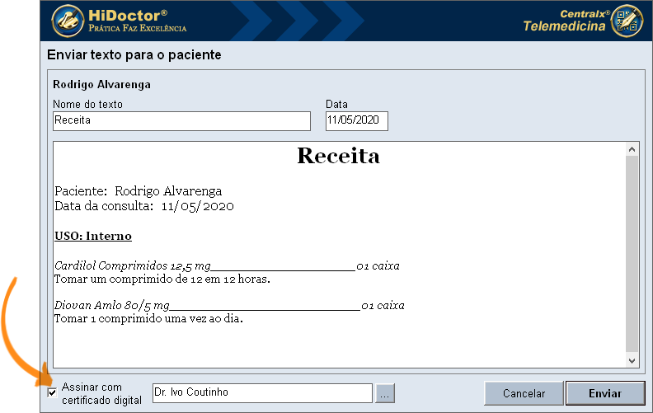Viewport: 653px width, 413px height.
Task: Click the 'Cardilol Comprimidos 12,5 mg' line
Action: pos(227,265)
